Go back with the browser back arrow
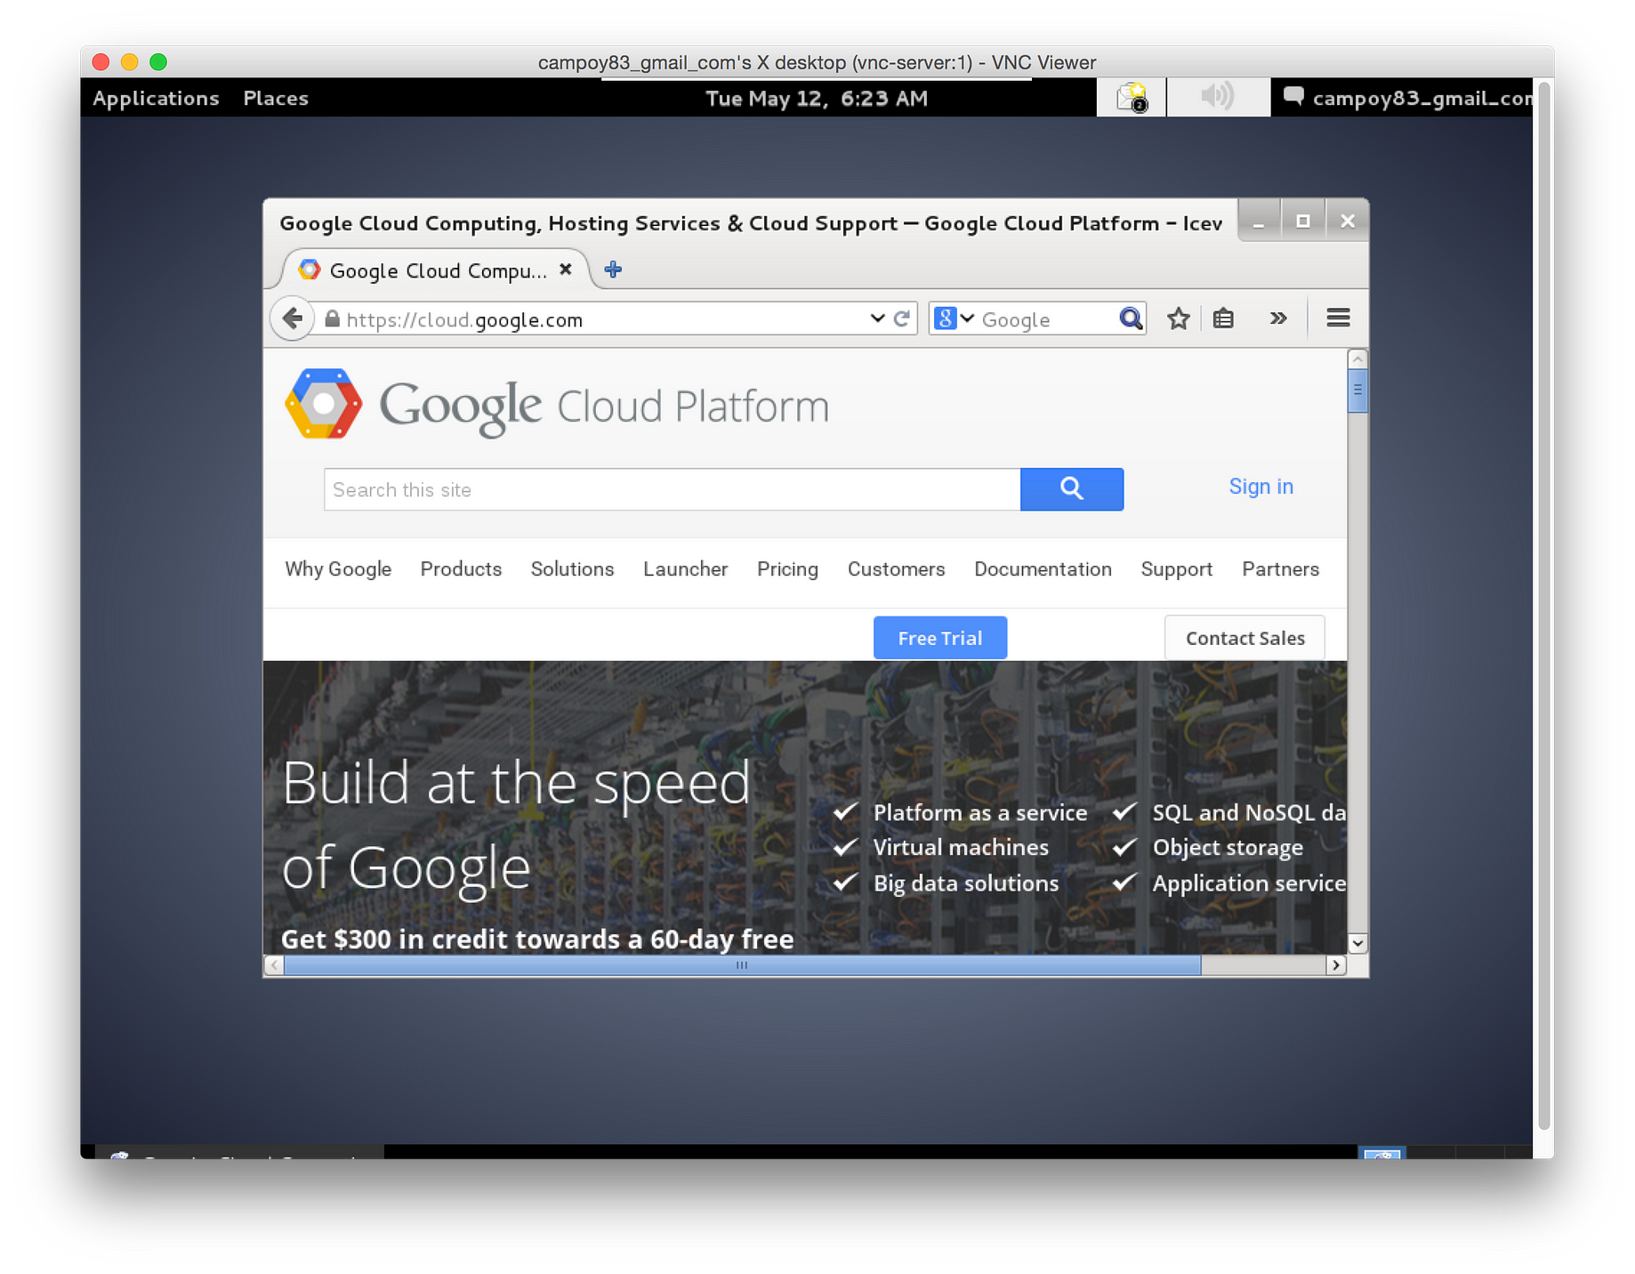Screen dimensions: 1635x1274 (x=293, y=318)
